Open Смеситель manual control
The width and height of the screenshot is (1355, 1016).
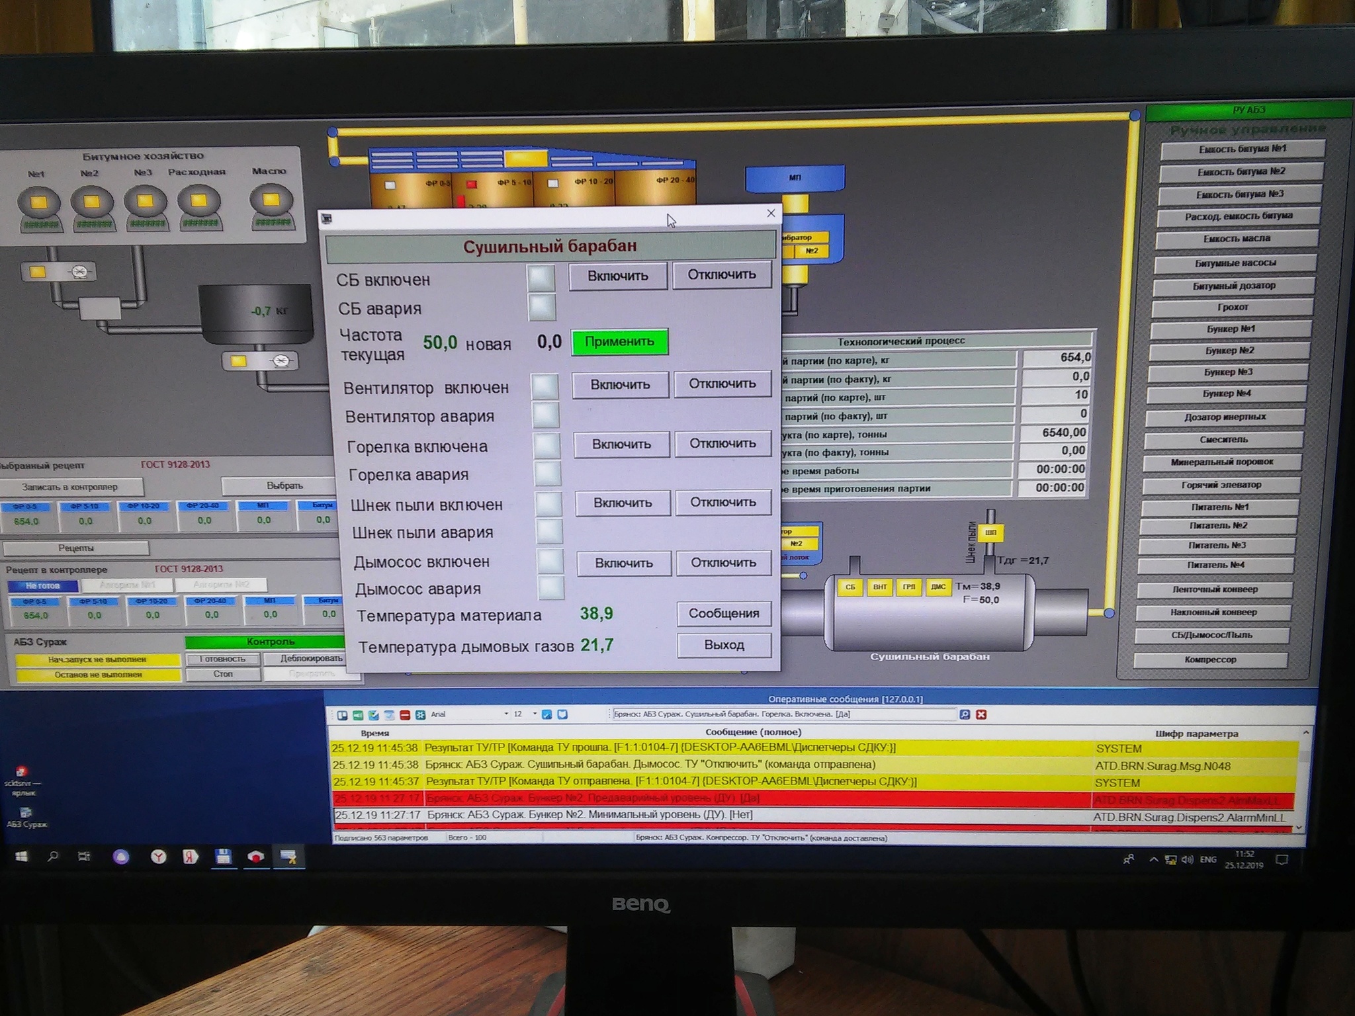[1223, 440]
